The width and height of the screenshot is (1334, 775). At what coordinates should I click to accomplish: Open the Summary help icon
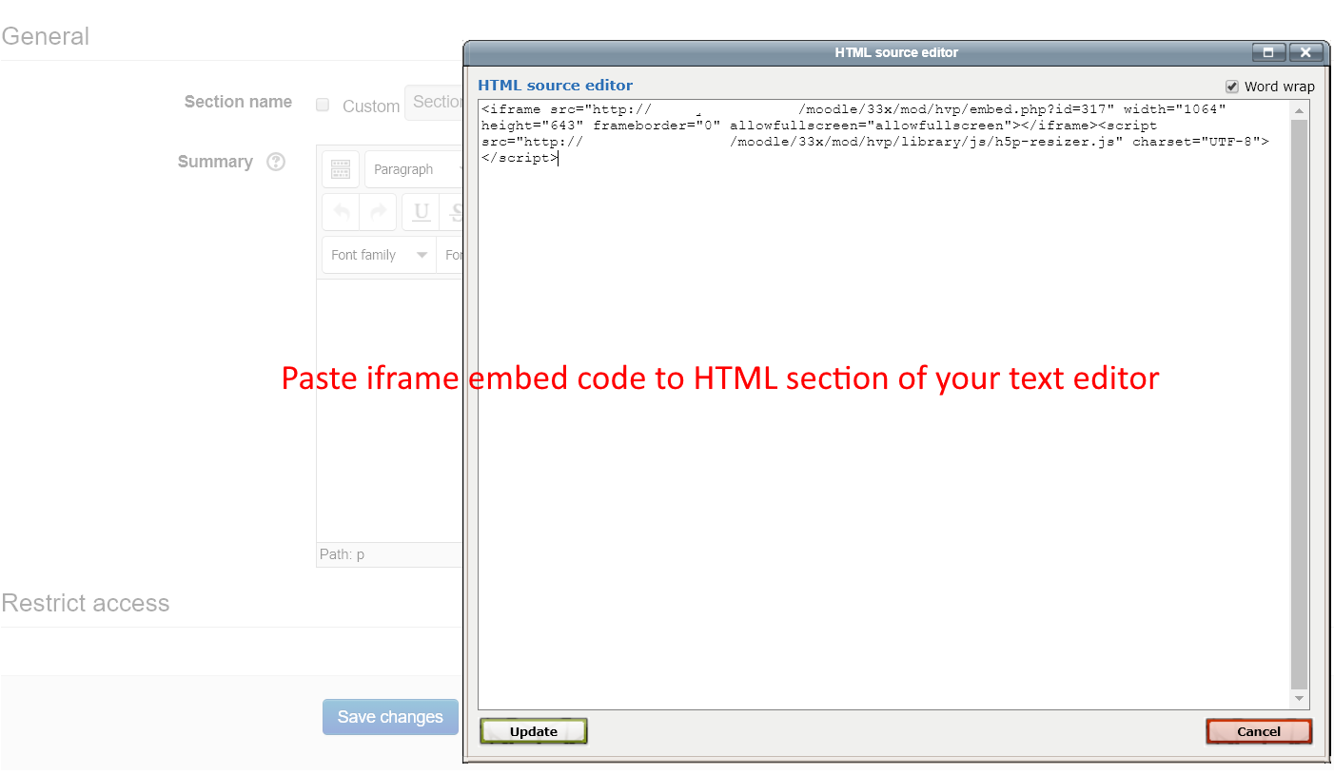point(276,162)
